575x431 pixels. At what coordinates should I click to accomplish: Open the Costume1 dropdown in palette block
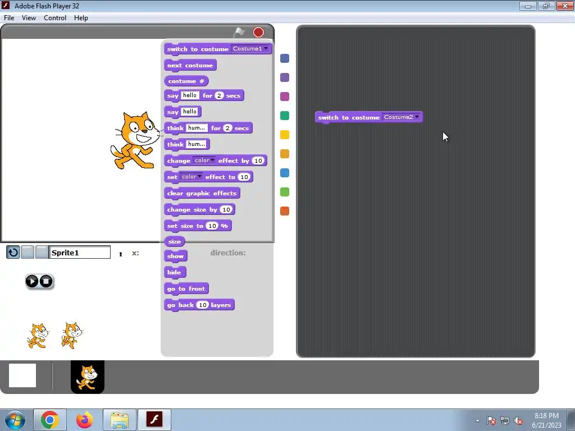(x=250, y=48)
